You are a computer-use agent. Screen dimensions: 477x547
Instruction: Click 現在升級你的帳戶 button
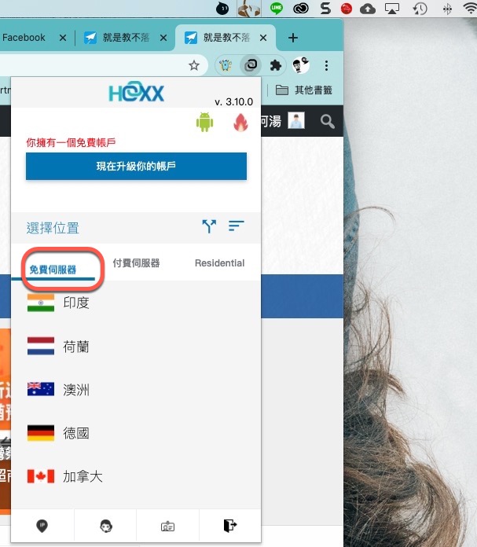[x=136, y=166]
